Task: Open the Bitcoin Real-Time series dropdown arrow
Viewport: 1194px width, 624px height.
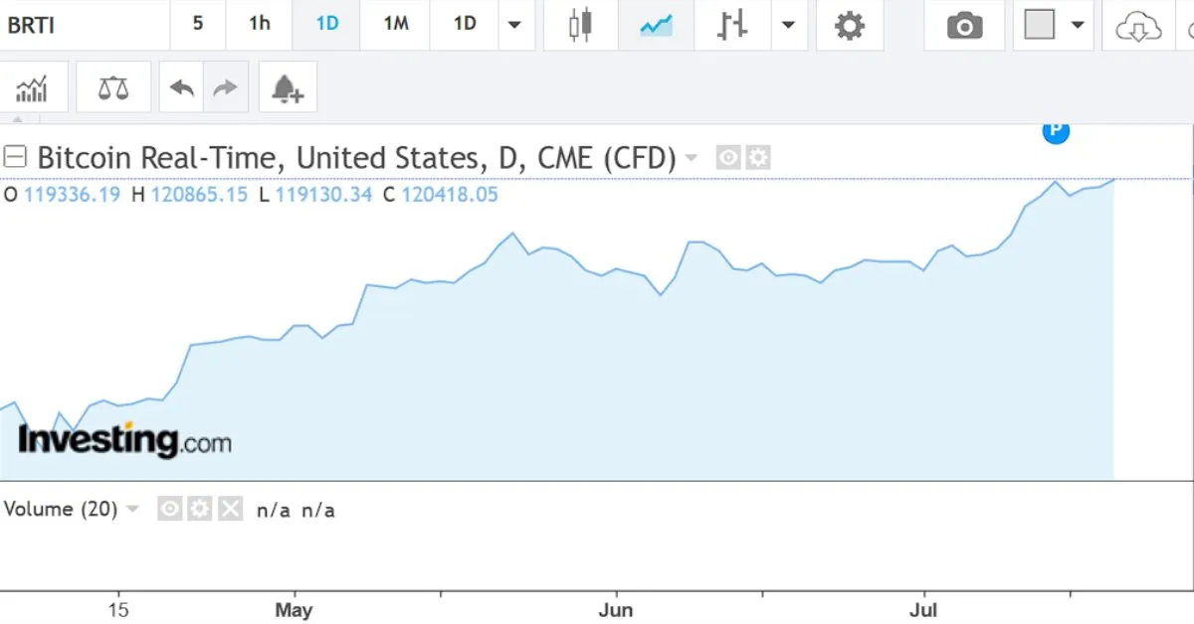Action: pyautogui.click(x=692, y=158)
